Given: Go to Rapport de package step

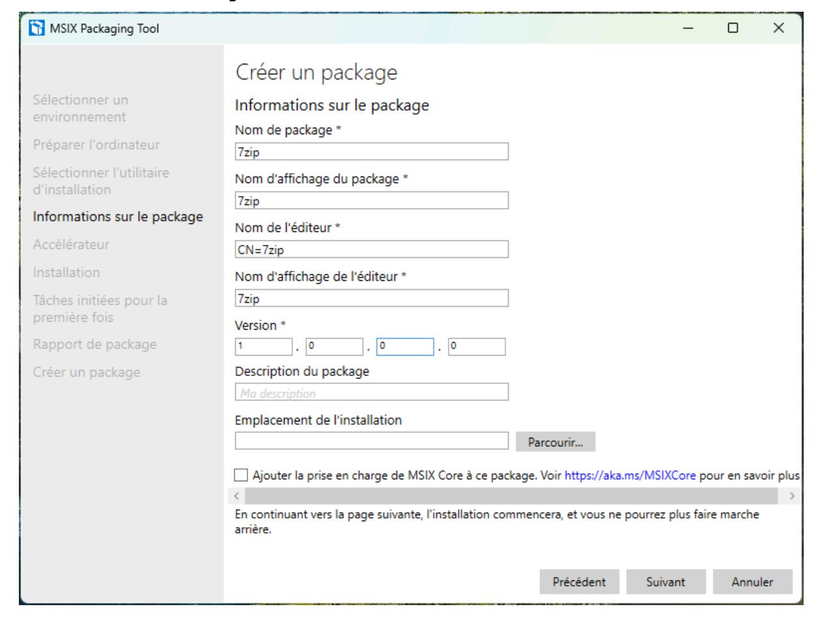Looking at the screenshot, I should click(x=95, y=345).
